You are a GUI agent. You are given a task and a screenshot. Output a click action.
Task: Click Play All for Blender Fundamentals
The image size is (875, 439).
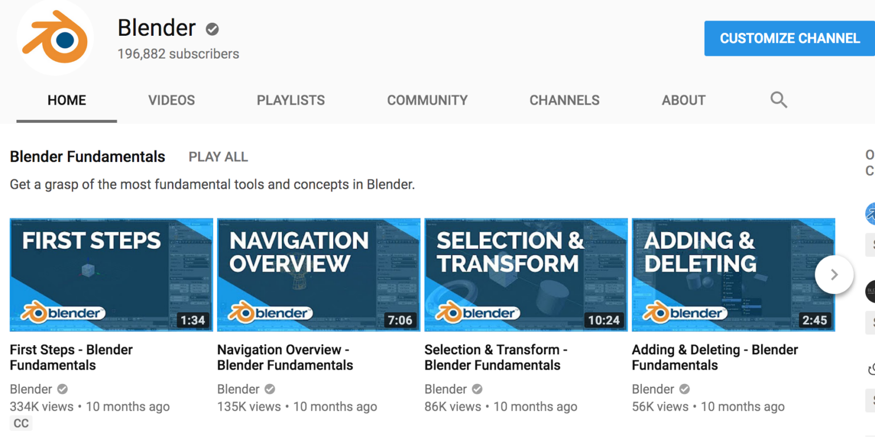(218, 157)
